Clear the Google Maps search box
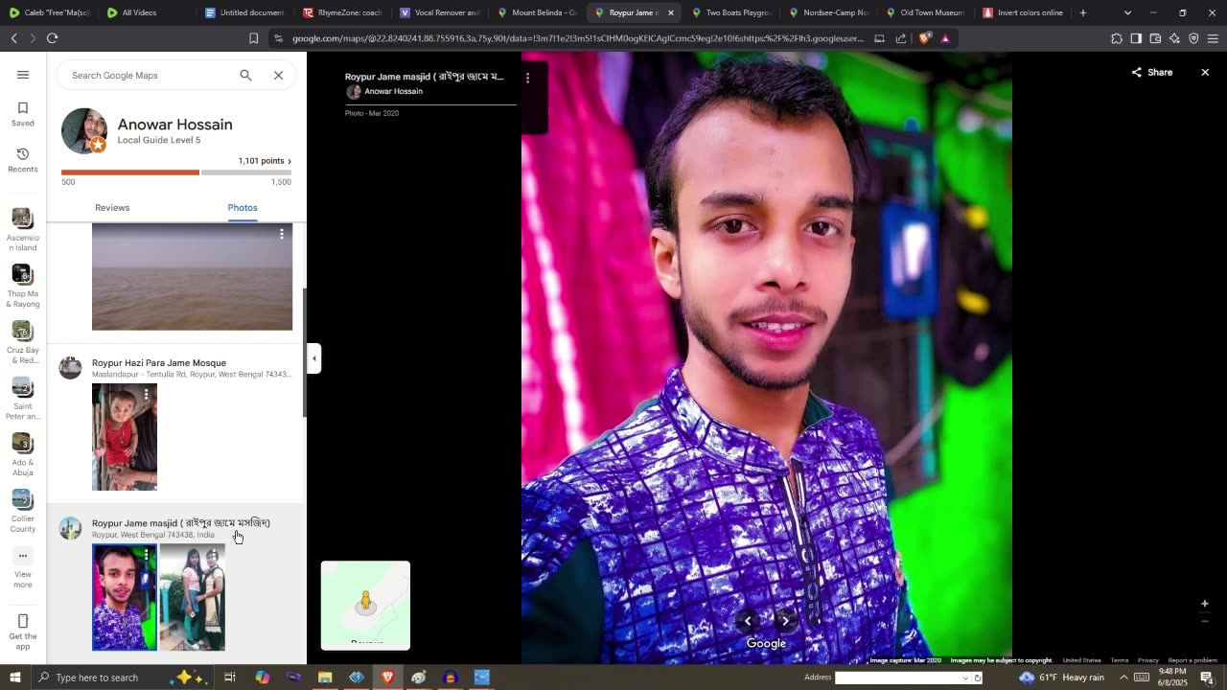This screenshot has height=690, width=1227. [x=278, y=75]
